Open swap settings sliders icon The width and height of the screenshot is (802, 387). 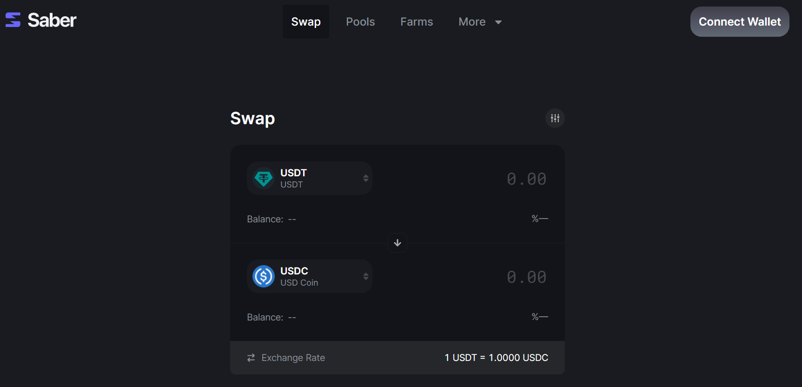[555, 118]
